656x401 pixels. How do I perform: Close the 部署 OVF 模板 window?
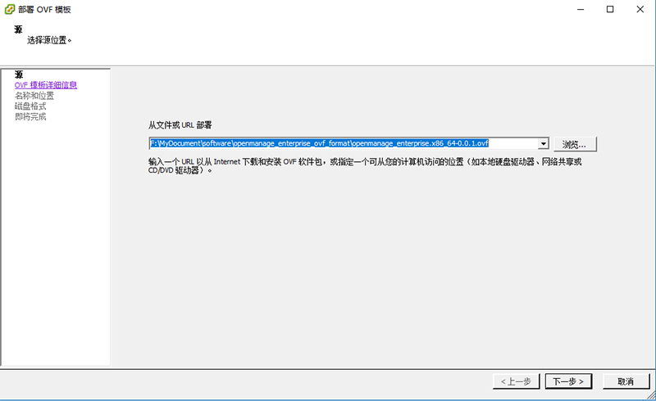(640, 9)
